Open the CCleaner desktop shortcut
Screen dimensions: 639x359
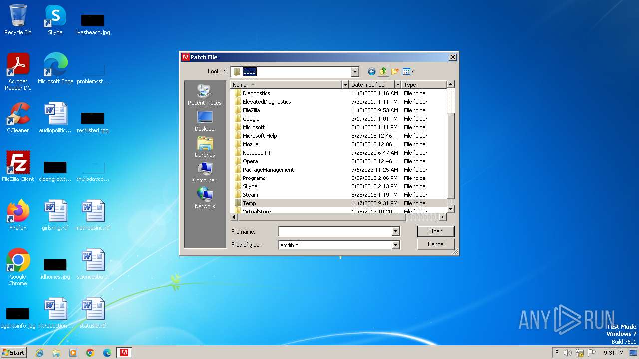18,118
